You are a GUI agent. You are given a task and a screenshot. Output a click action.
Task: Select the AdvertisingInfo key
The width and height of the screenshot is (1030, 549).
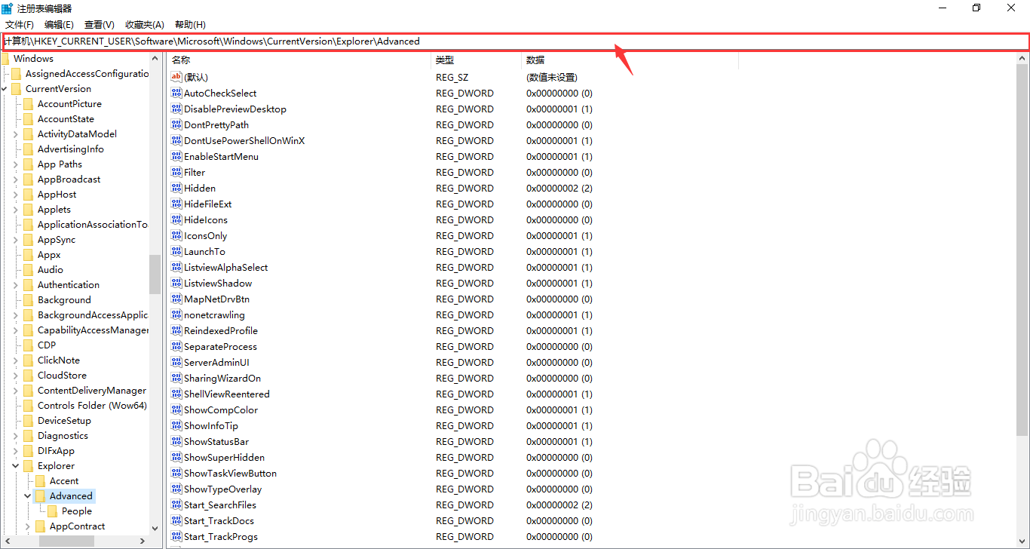tap(71, 149)
